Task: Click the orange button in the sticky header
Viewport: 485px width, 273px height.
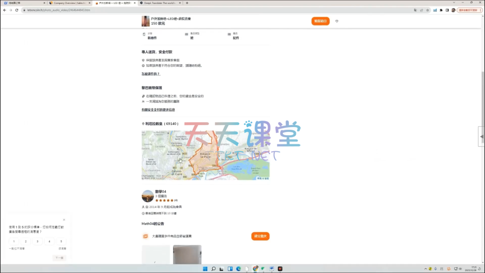Action: pyautogui.click(x=320, y=21)
